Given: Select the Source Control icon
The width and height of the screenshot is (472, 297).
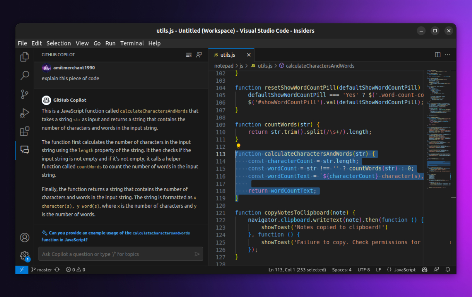Looking at the screenshot, I should [x=24, y=94].
